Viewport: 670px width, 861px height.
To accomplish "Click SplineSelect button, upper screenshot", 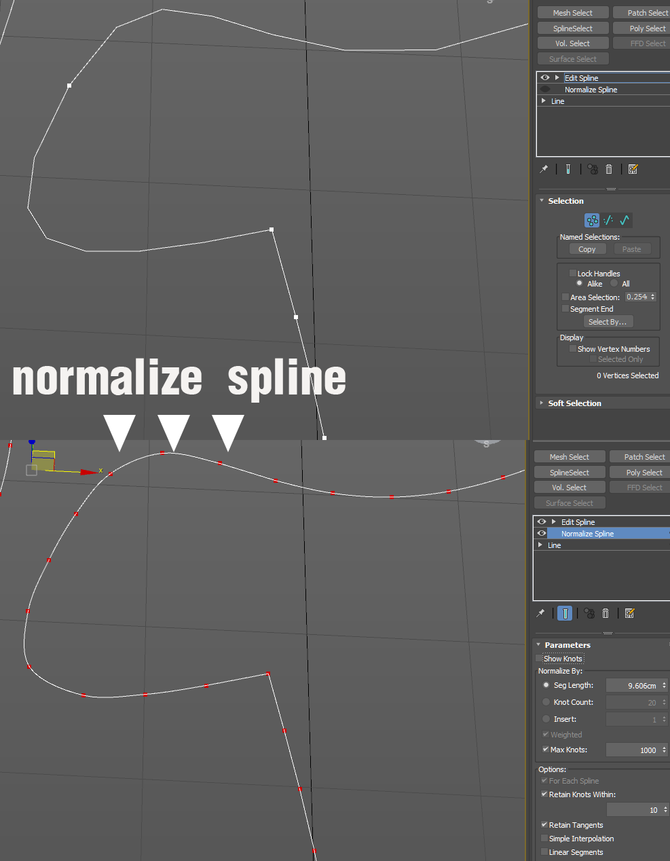I will pyautogui.click(x=573, y=28).
